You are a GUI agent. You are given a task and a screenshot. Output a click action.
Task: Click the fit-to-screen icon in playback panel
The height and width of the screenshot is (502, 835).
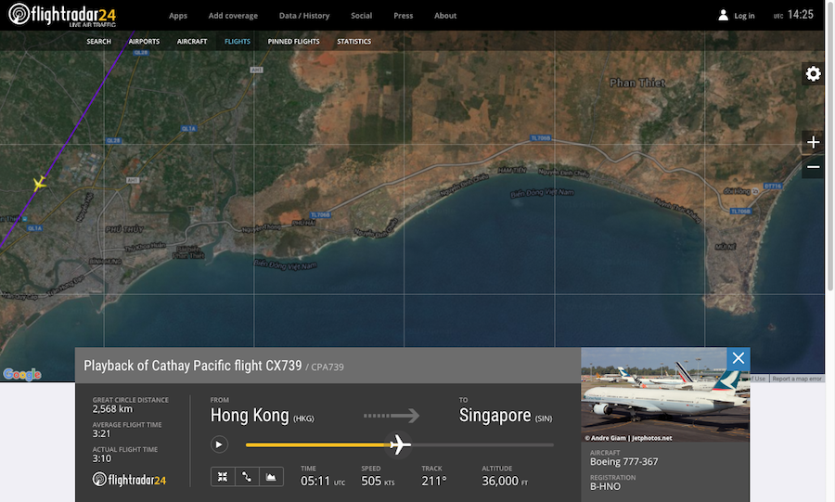[223, 476]
